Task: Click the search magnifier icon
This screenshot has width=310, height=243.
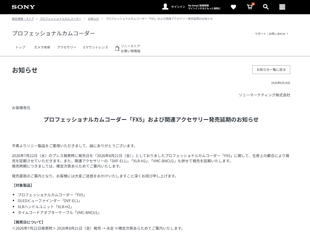Action: (x=266, y=7)
